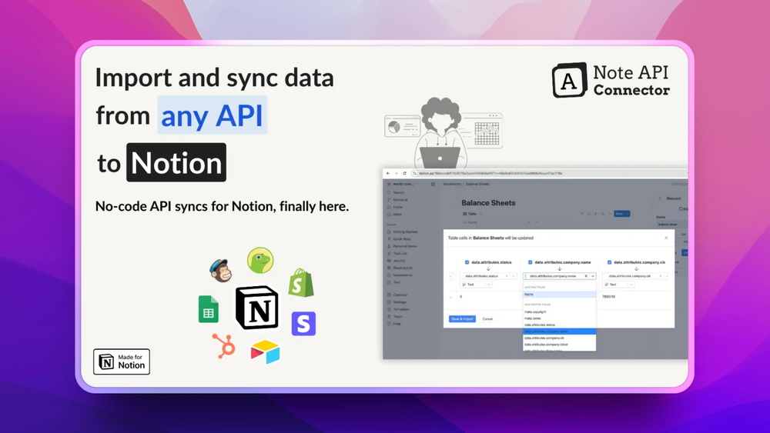Click the new page compose icon
Viewport: 770px width, 433px height.
[x=433, y=185]
